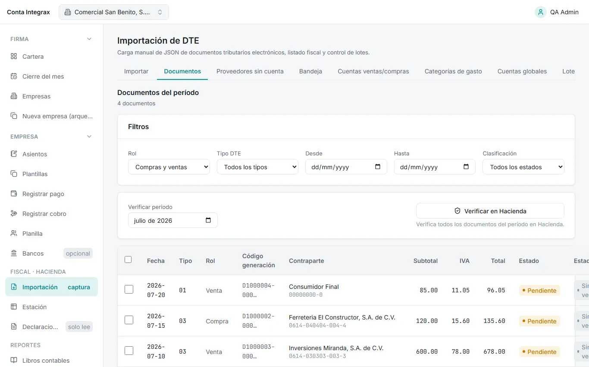Click the Verificar período month field
Screen dimensions: 589x367
click(173, 220)
